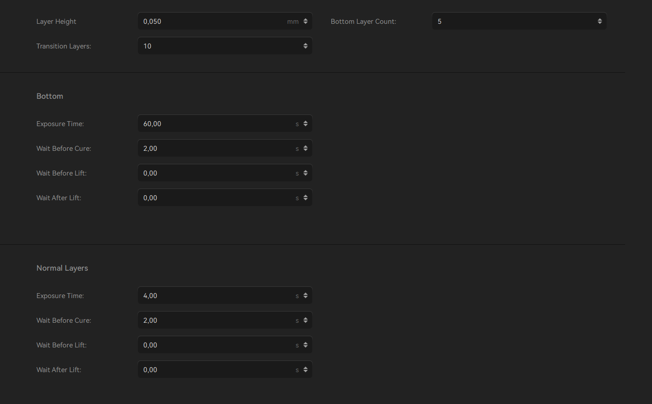Click the Bottom Wait After Lift field
The height and width of the screenshot is (404, 652).
click(x=225, y=198)
